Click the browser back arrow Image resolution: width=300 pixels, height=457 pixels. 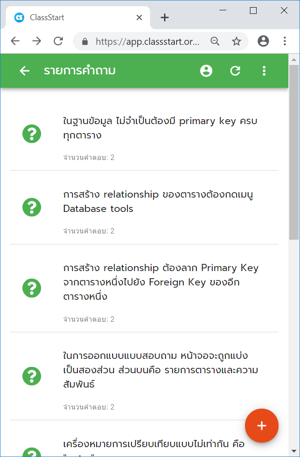tap(15, 41)
